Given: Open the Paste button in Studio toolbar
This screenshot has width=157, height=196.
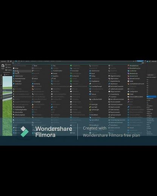Looking at the screenshot, I should point(3,66).
